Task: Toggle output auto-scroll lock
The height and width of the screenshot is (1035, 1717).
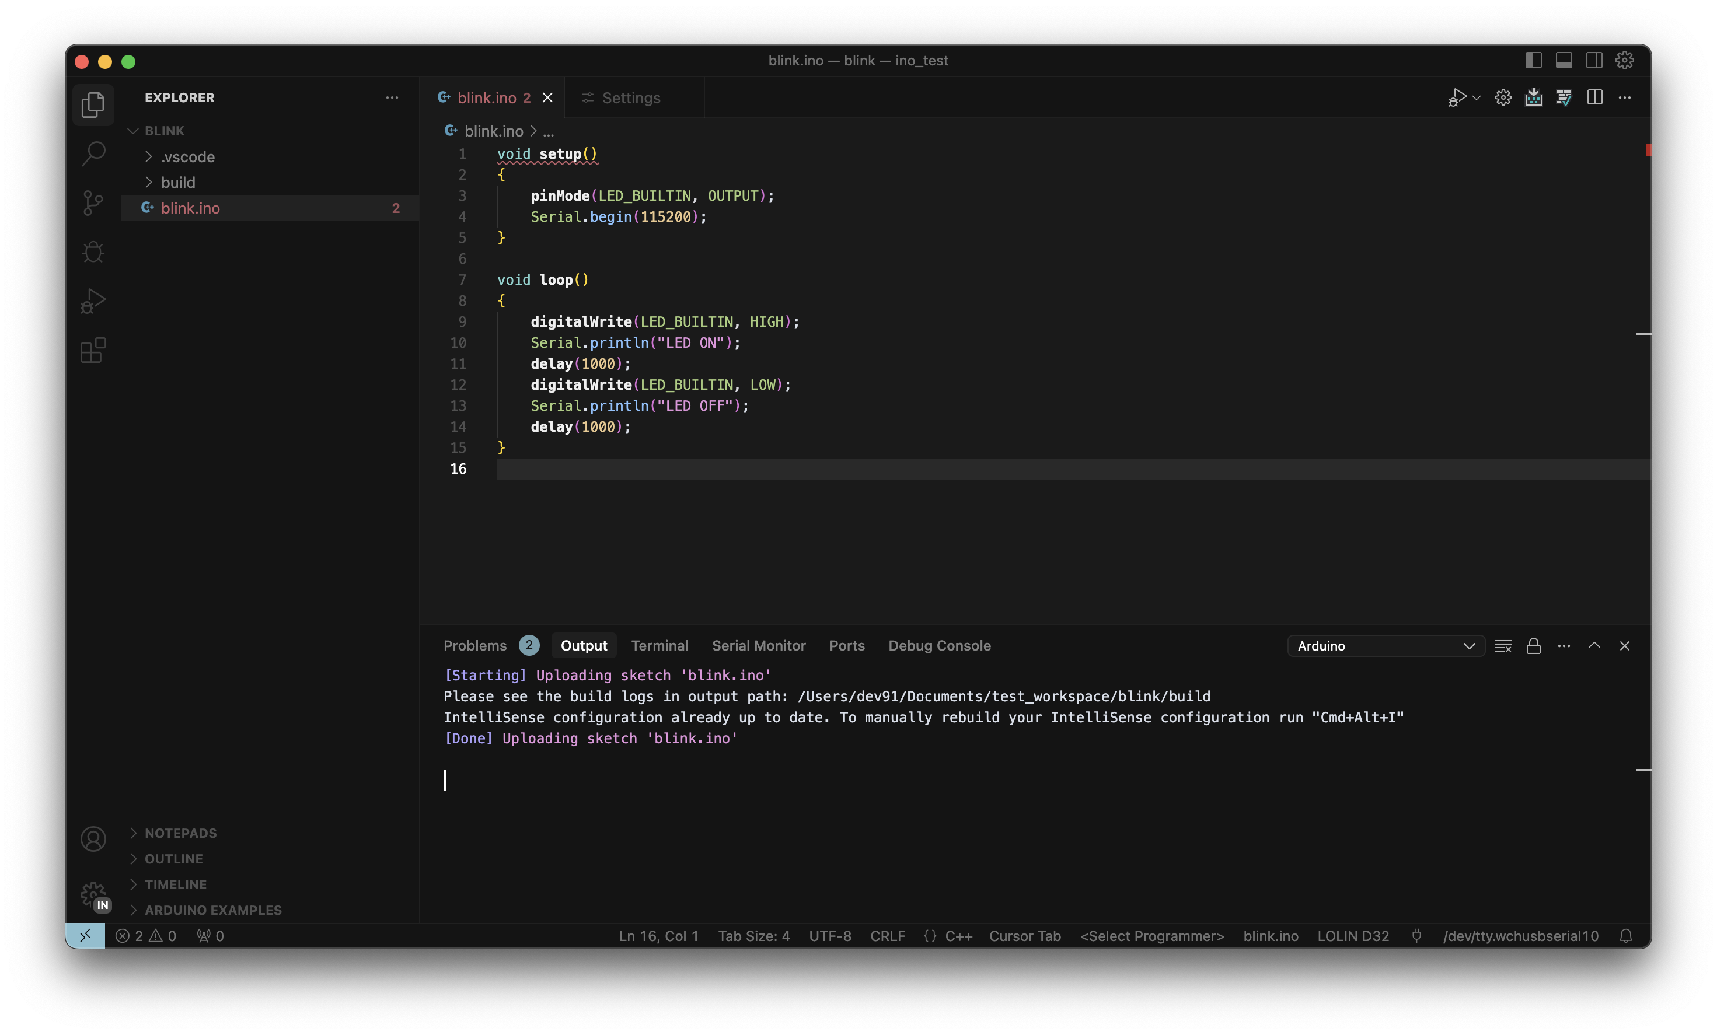Action: tap(1533, 646)
